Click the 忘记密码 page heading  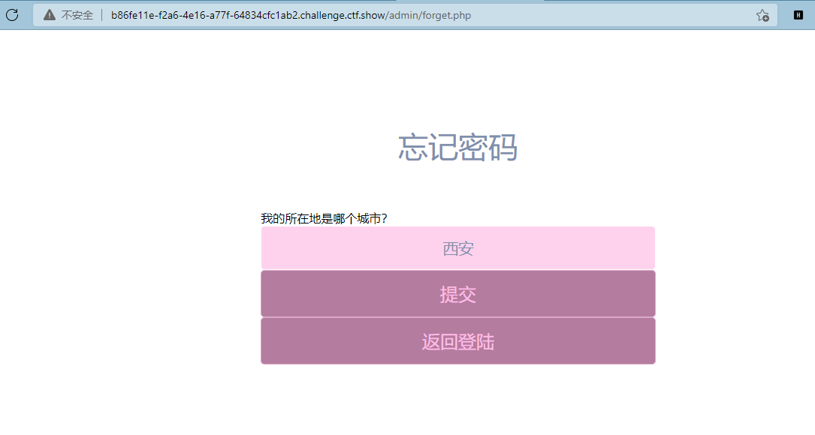(458, 148)
